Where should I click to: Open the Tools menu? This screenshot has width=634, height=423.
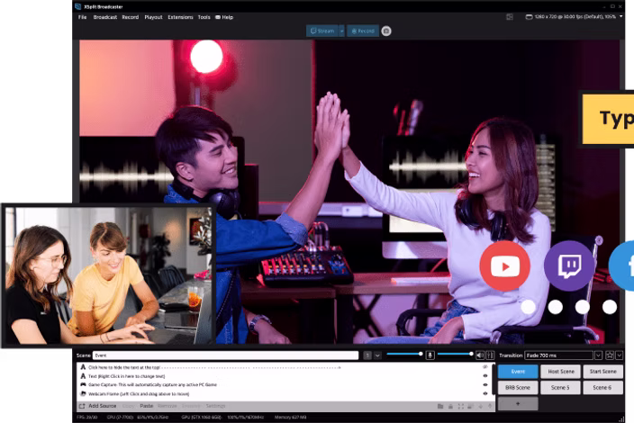[x=204, y=17]
